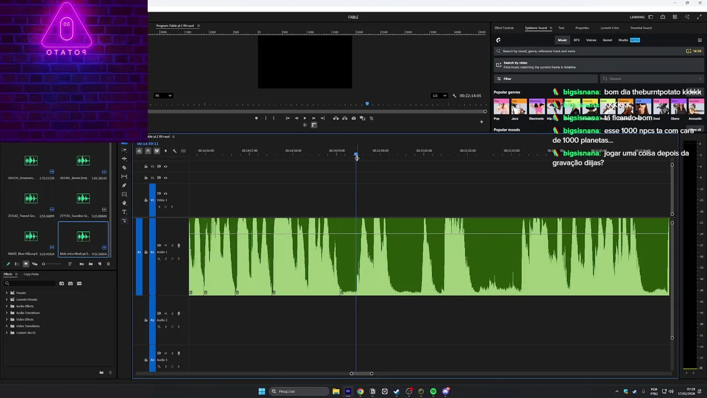Open the Properties tab

click(x=582, y=28)
